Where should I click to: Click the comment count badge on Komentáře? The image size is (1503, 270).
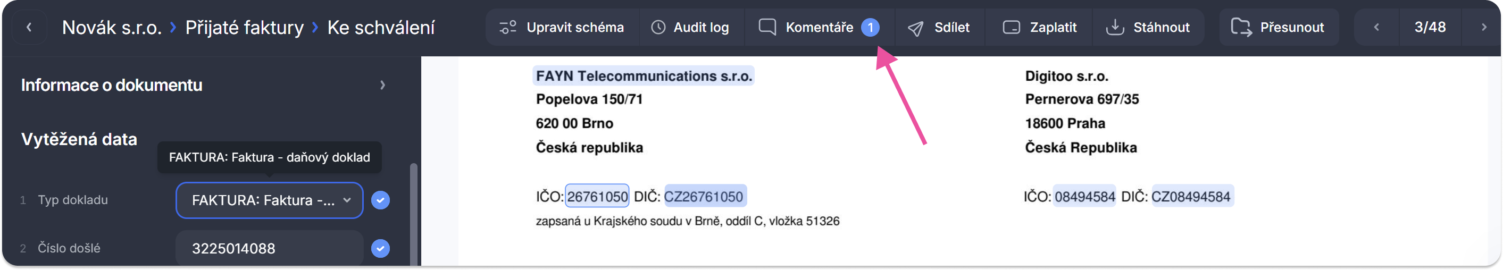[870, 28]
